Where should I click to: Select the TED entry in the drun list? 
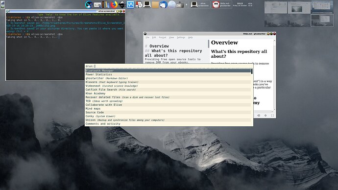click(168, 101)
